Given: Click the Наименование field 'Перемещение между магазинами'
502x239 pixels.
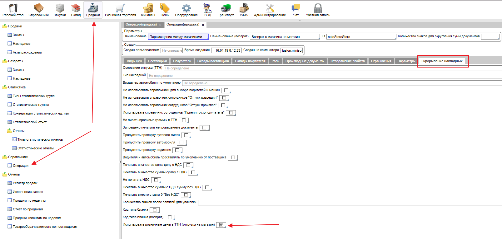Looking at the screenshot, I should click(x=178, y=37).
